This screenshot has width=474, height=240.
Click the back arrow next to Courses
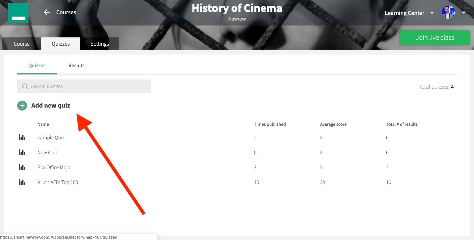coord(47,12)
